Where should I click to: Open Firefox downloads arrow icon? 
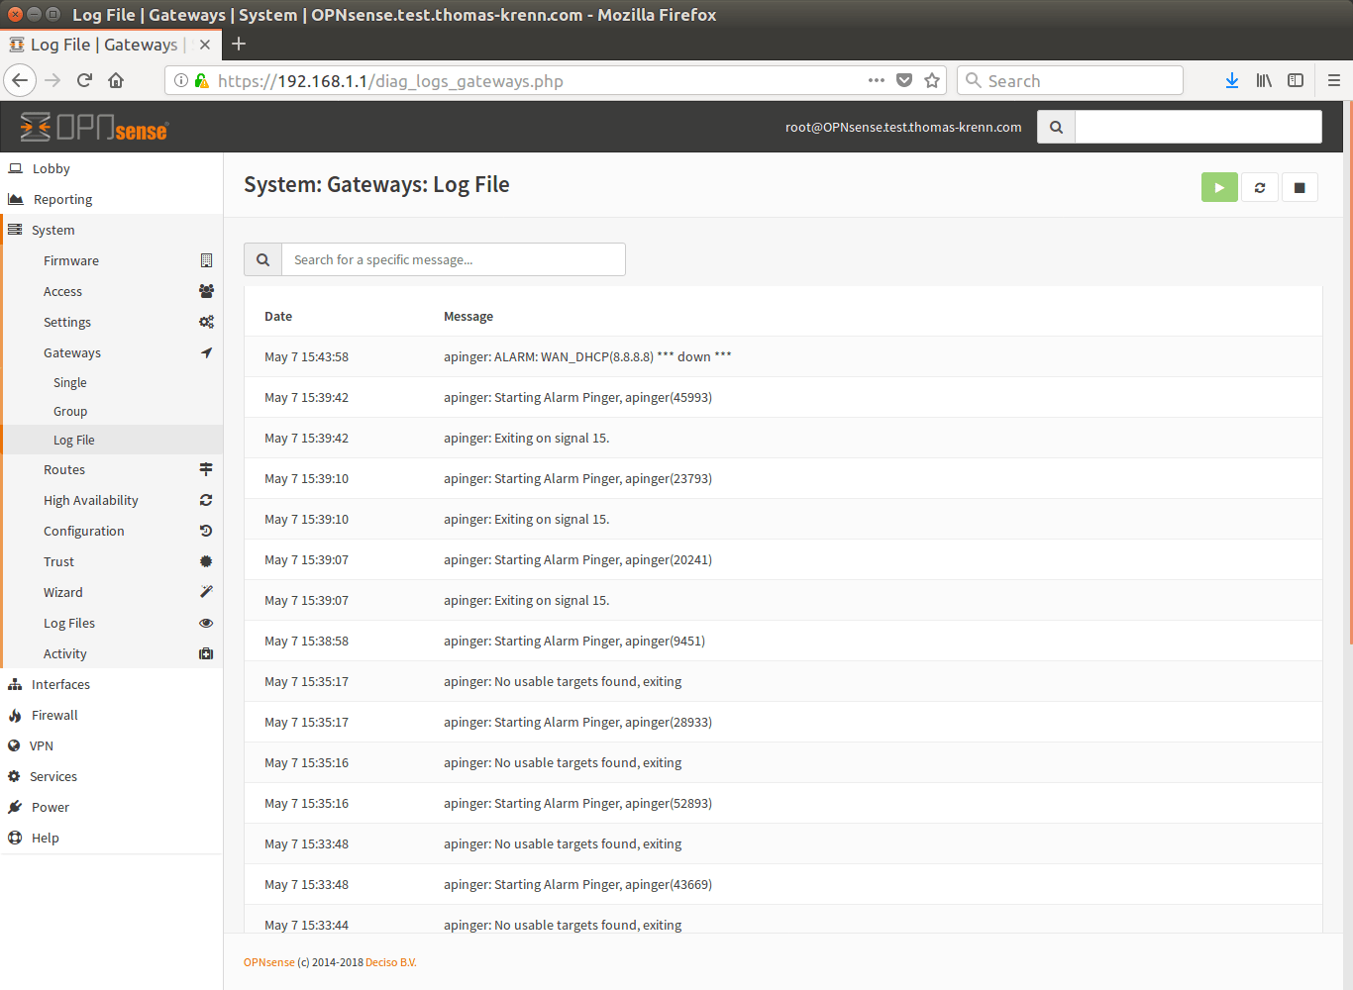click(x=1231, y=81)
